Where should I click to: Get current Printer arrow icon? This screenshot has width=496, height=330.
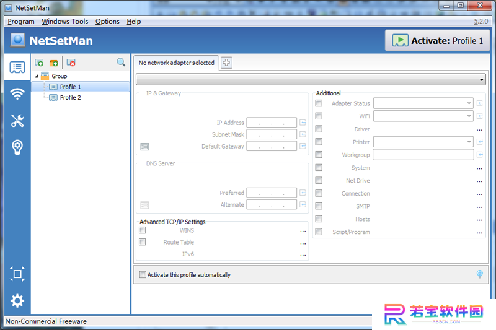click(479, 142)
